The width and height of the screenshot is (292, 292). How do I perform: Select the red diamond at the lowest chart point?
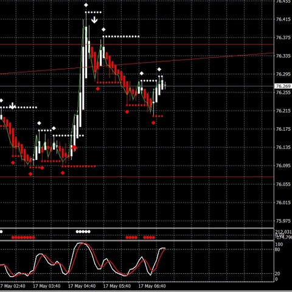click(x=30, y=174)
